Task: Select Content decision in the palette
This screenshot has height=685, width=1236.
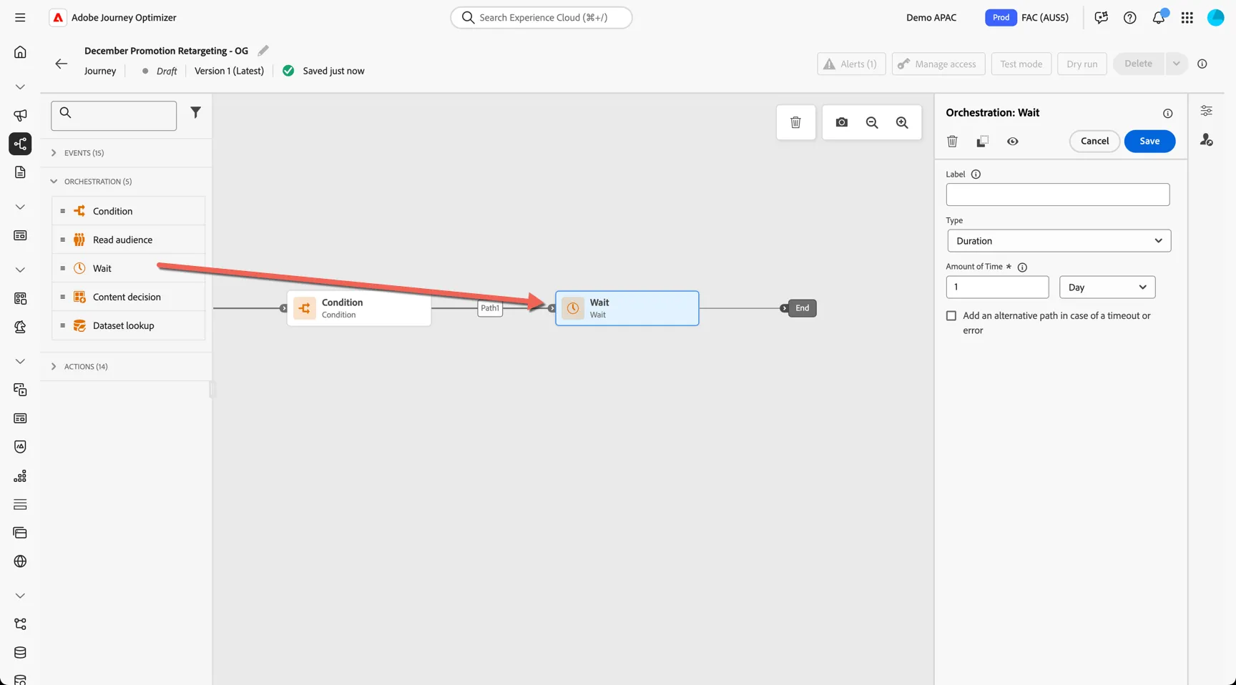Action: tap(129, 297)
